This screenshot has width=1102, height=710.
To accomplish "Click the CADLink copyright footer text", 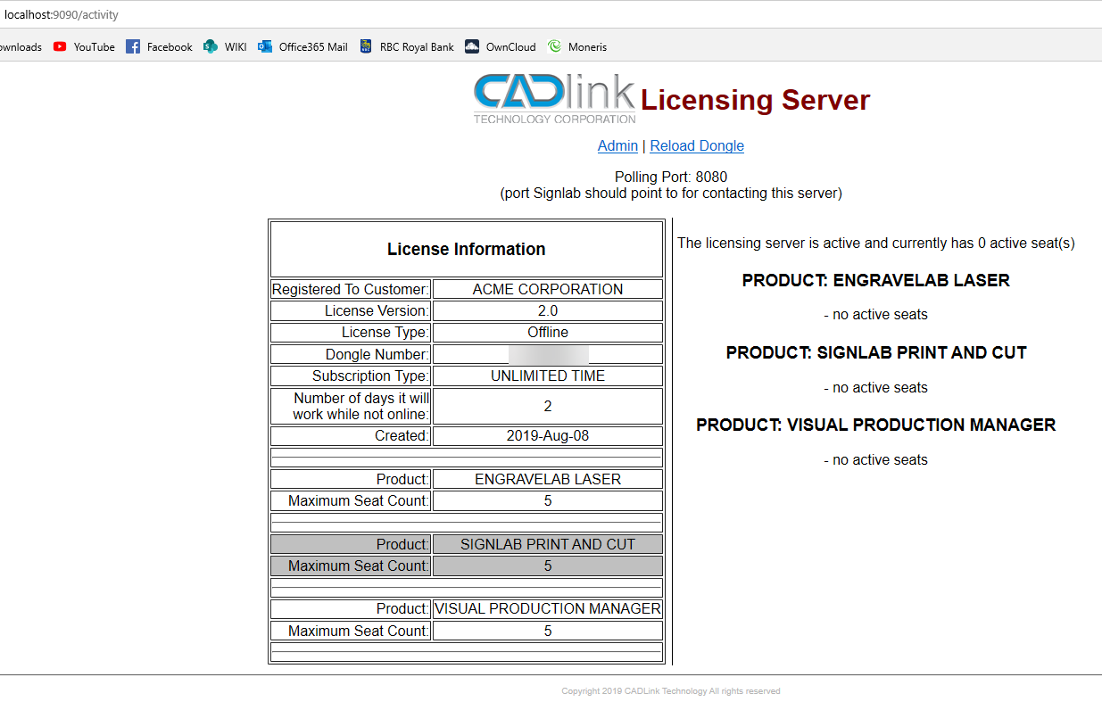I will [x=670, y=690].
